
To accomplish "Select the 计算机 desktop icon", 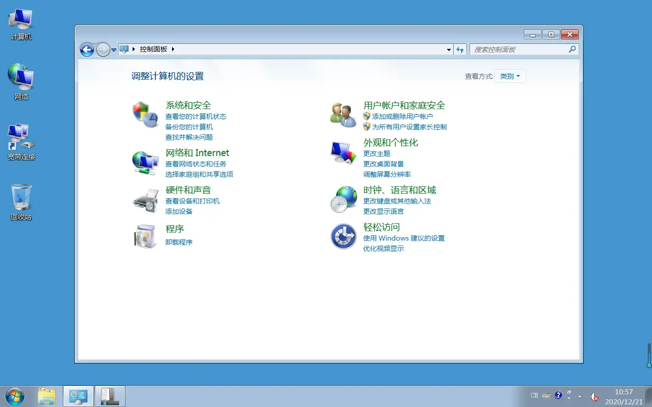I will (x=21, y=24).
